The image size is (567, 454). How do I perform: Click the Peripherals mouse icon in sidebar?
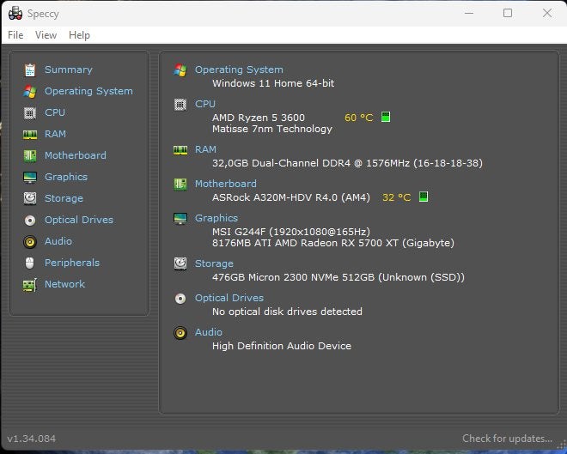[30, 263]
